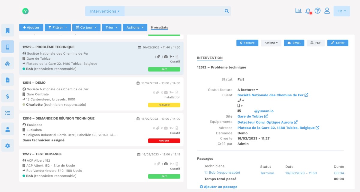
Task: Open the settings gear in sidebar
Action: point(7,146)
